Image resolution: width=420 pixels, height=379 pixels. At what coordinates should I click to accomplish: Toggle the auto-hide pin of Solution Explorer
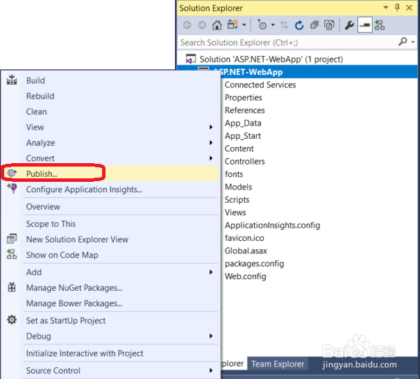click(397, 8)
